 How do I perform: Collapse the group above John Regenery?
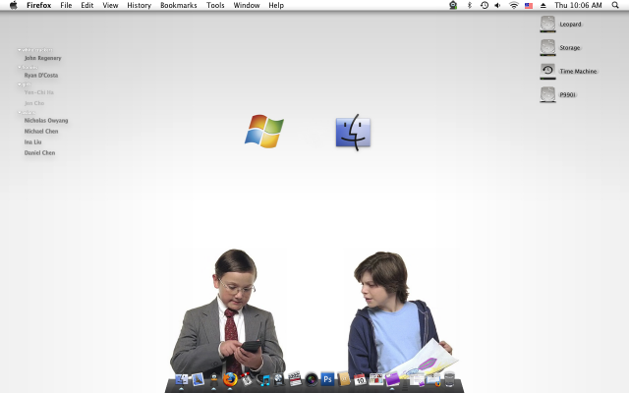pyautogui.click(x=20, y=50)
